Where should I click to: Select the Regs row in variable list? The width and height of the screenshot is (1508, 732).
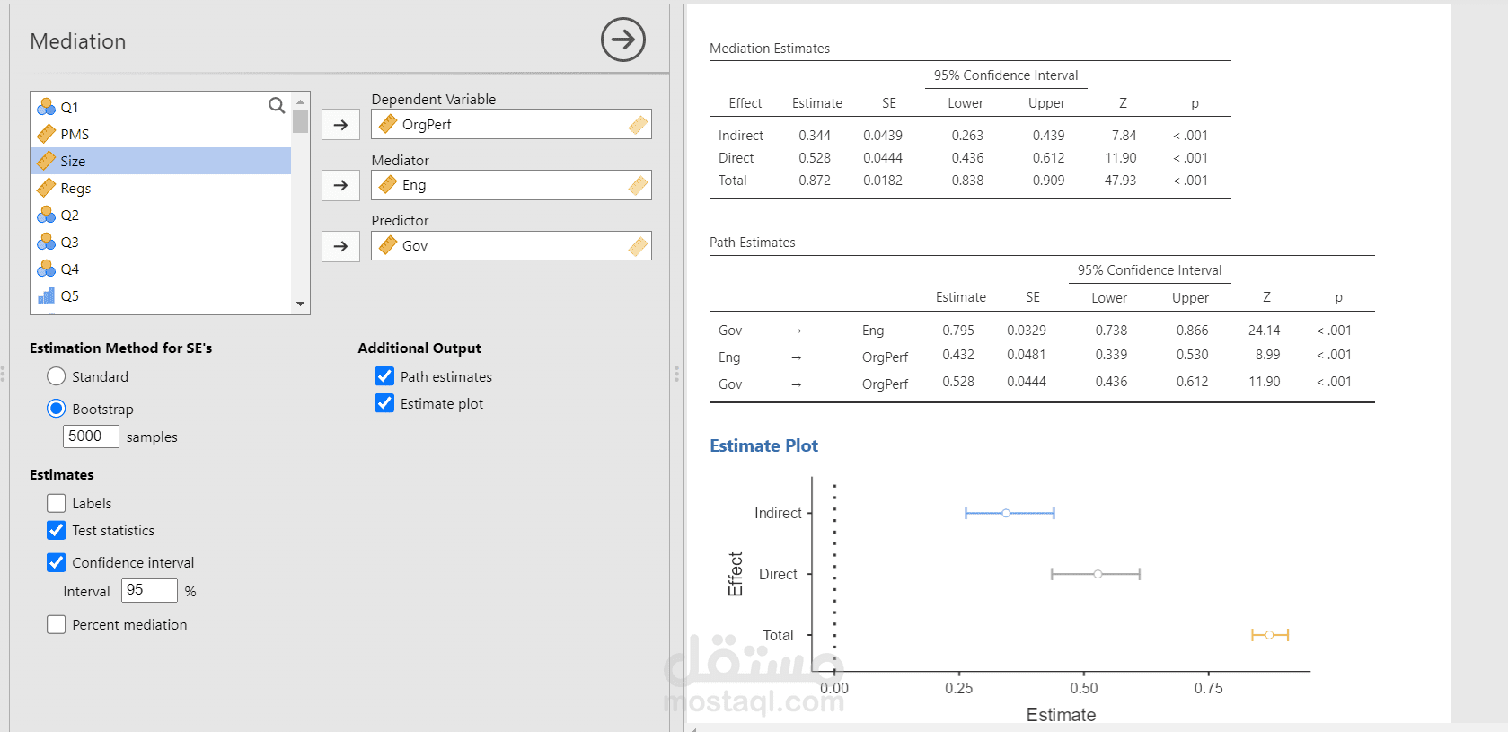[161, 188]
